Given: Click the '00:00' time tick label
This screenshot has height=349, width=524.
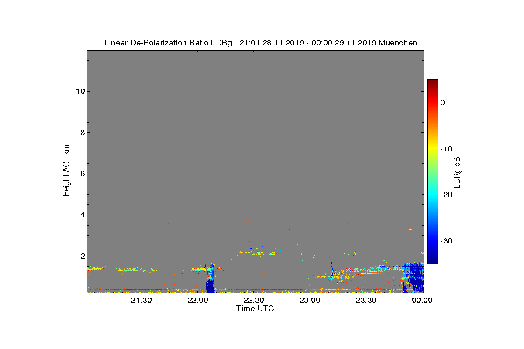Looking at the screenshot, I should (422, 300).
